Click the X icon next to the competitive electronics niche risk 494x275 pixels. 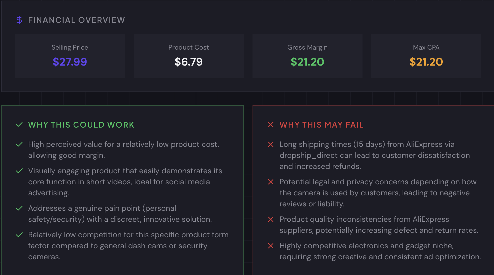coord(270,246)
